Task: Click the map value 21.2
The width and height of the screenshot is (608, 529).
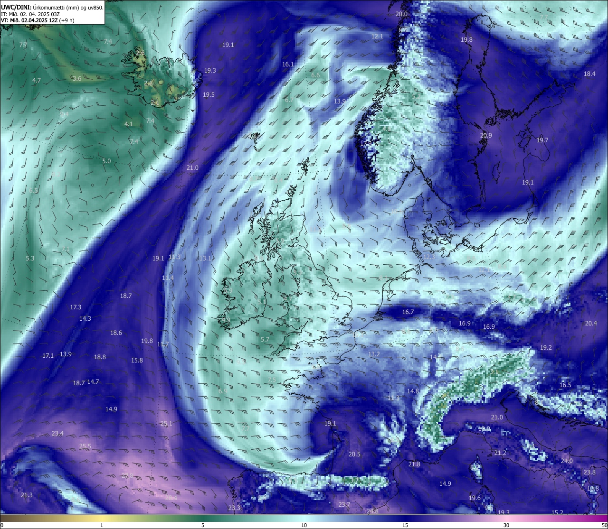Action: click(500, 453)
